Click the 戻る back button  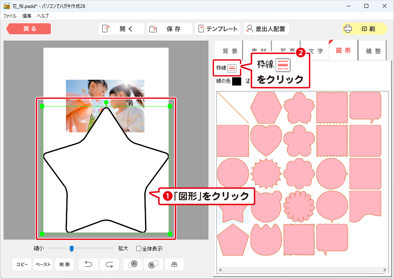pyautogui.click(x=29, y=29)
